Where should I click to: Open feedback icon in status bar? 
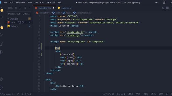pyautogui.click(x=167, y=94)
